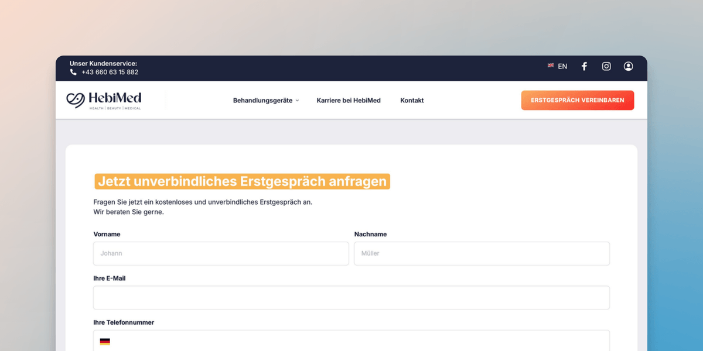Select the Ihre E-Mail input field
The height and width of the screenshot is (351, 703).
point(351,298)
